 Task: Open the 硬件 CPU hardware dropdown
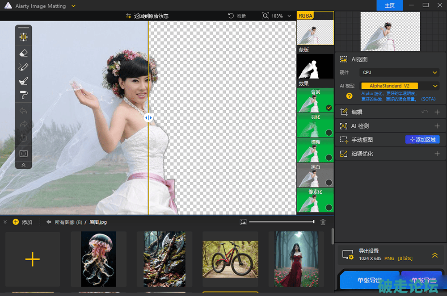click(400, 72)
